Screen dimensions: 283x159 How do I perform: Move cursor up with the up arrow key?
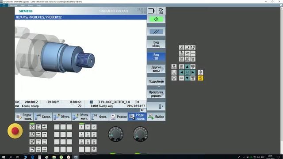[x=187, y=67]
